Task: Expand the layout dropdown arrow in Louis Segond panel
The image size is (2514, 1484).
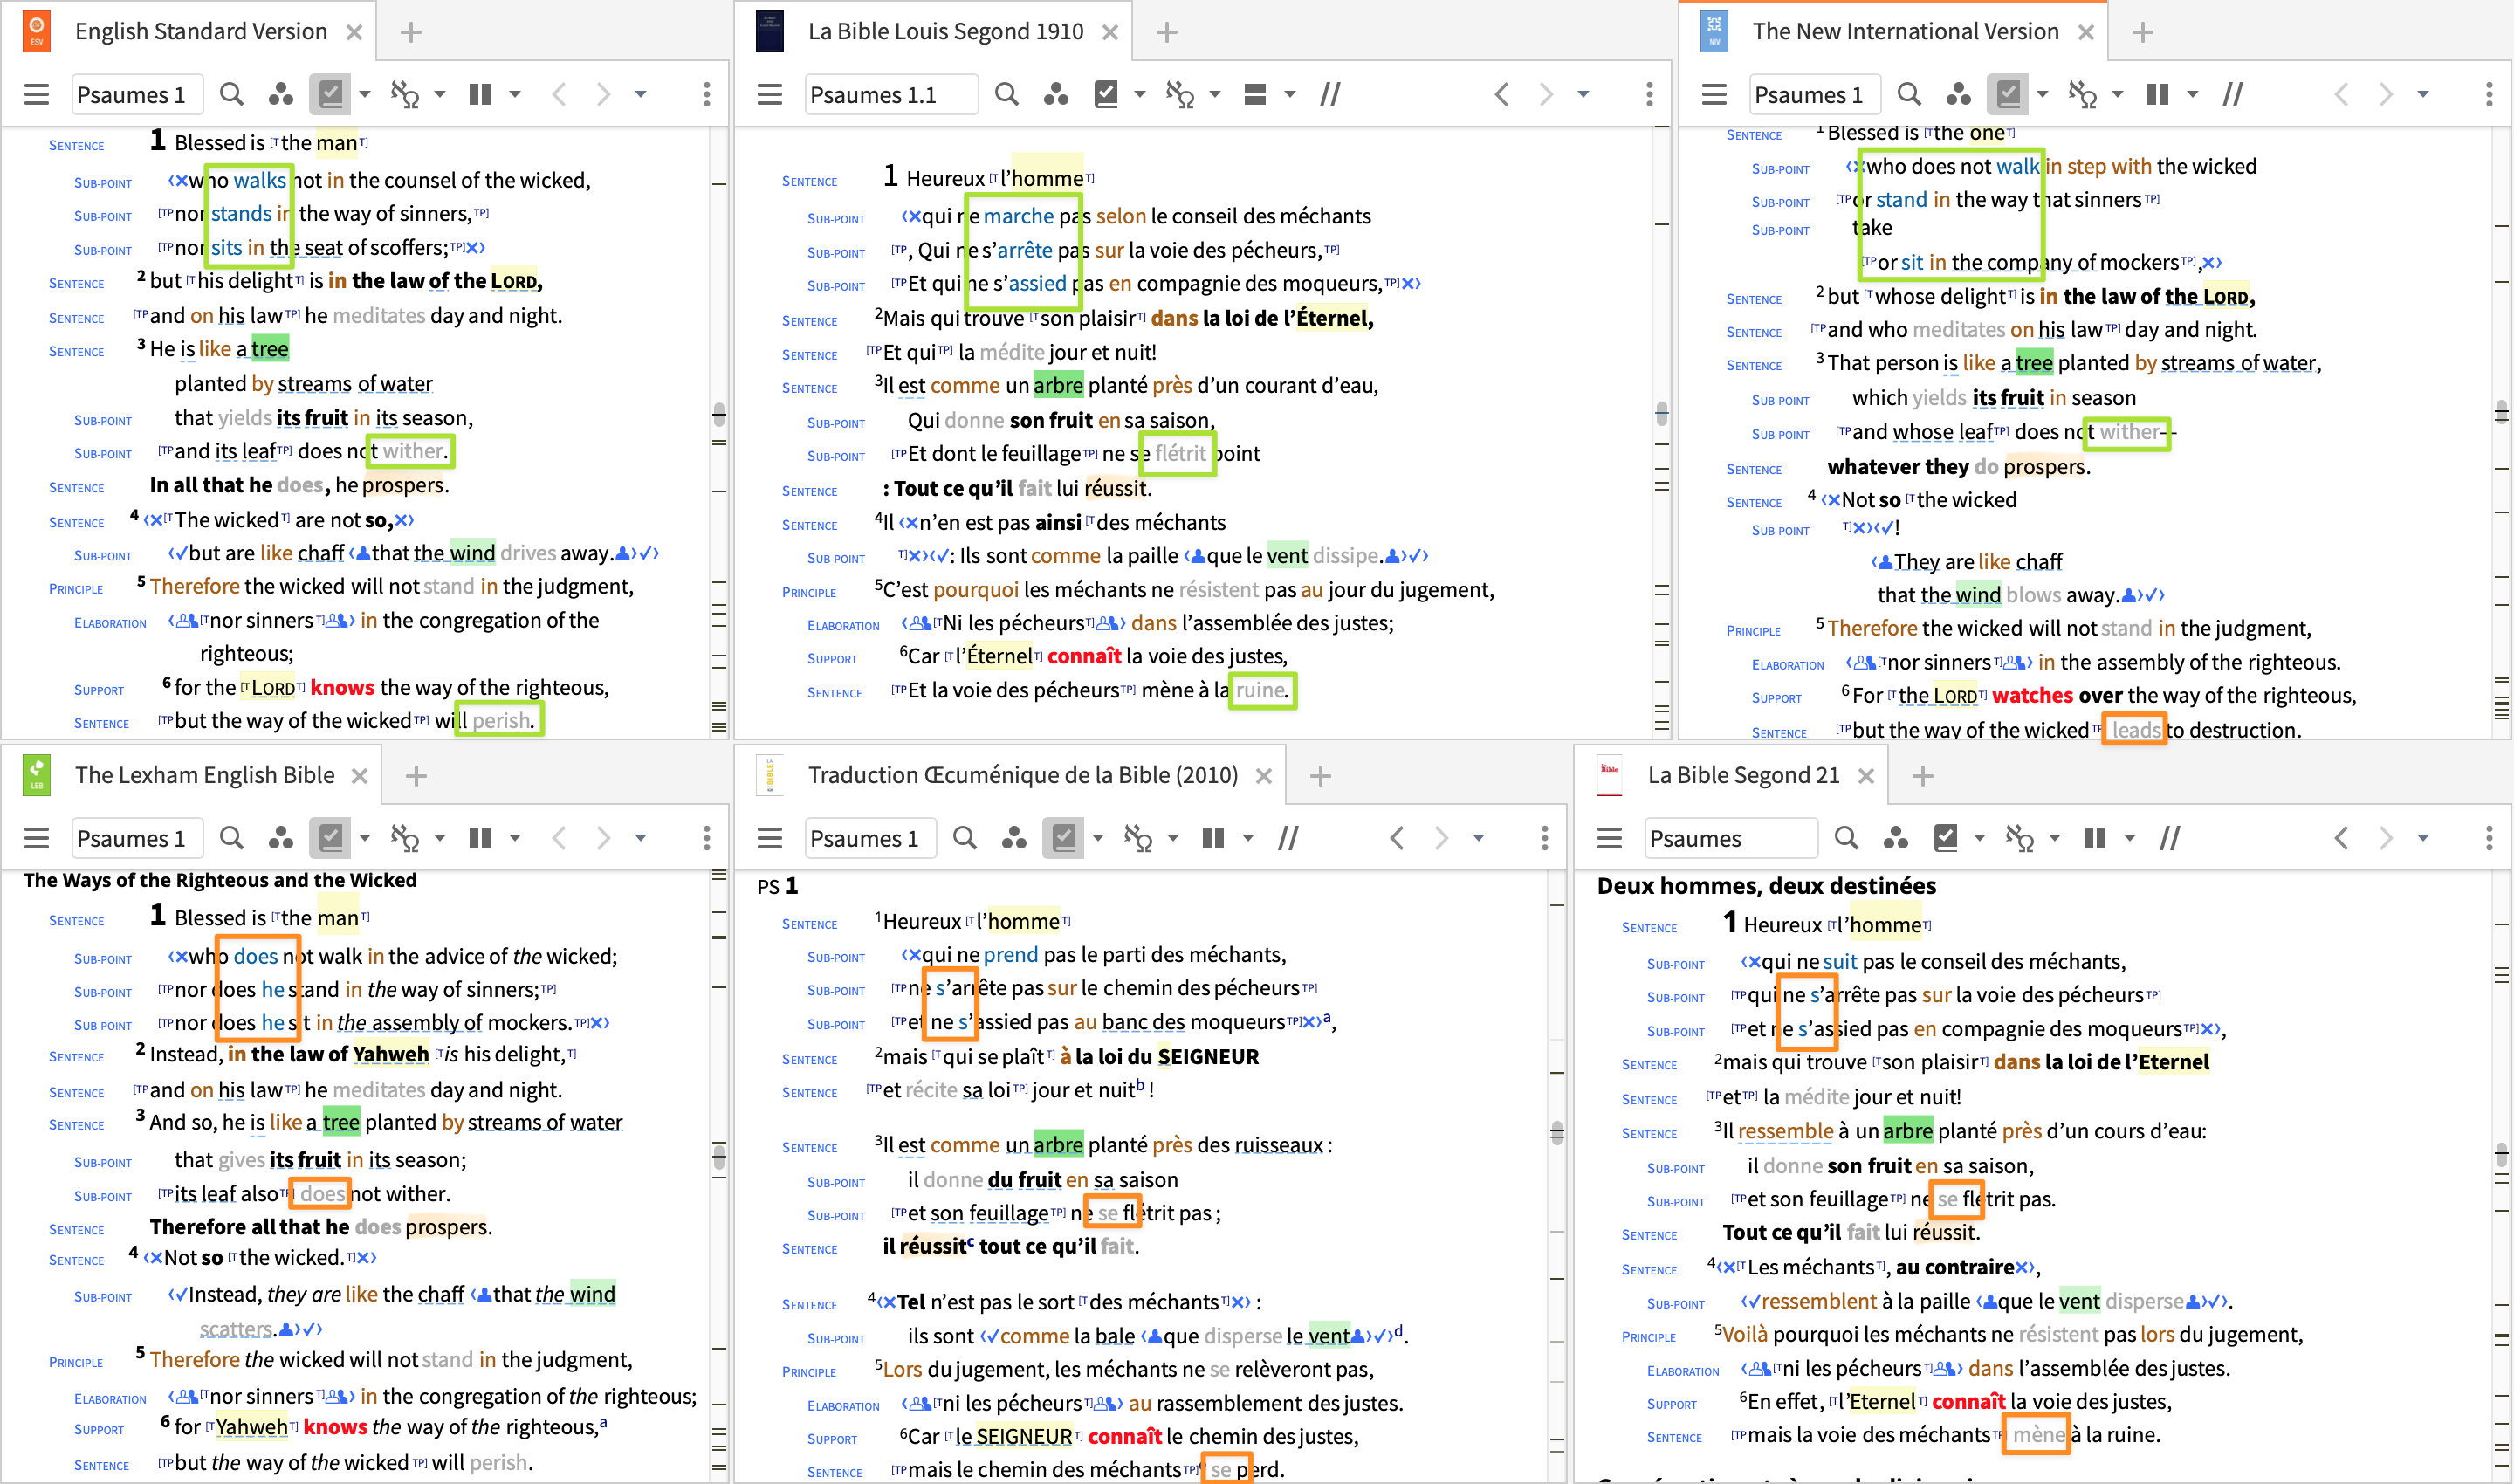Action: (x=1290, y=94)
